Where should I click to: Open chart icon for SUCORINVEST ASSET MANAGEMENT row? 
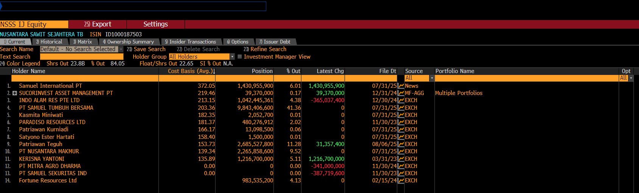(401, 93)
